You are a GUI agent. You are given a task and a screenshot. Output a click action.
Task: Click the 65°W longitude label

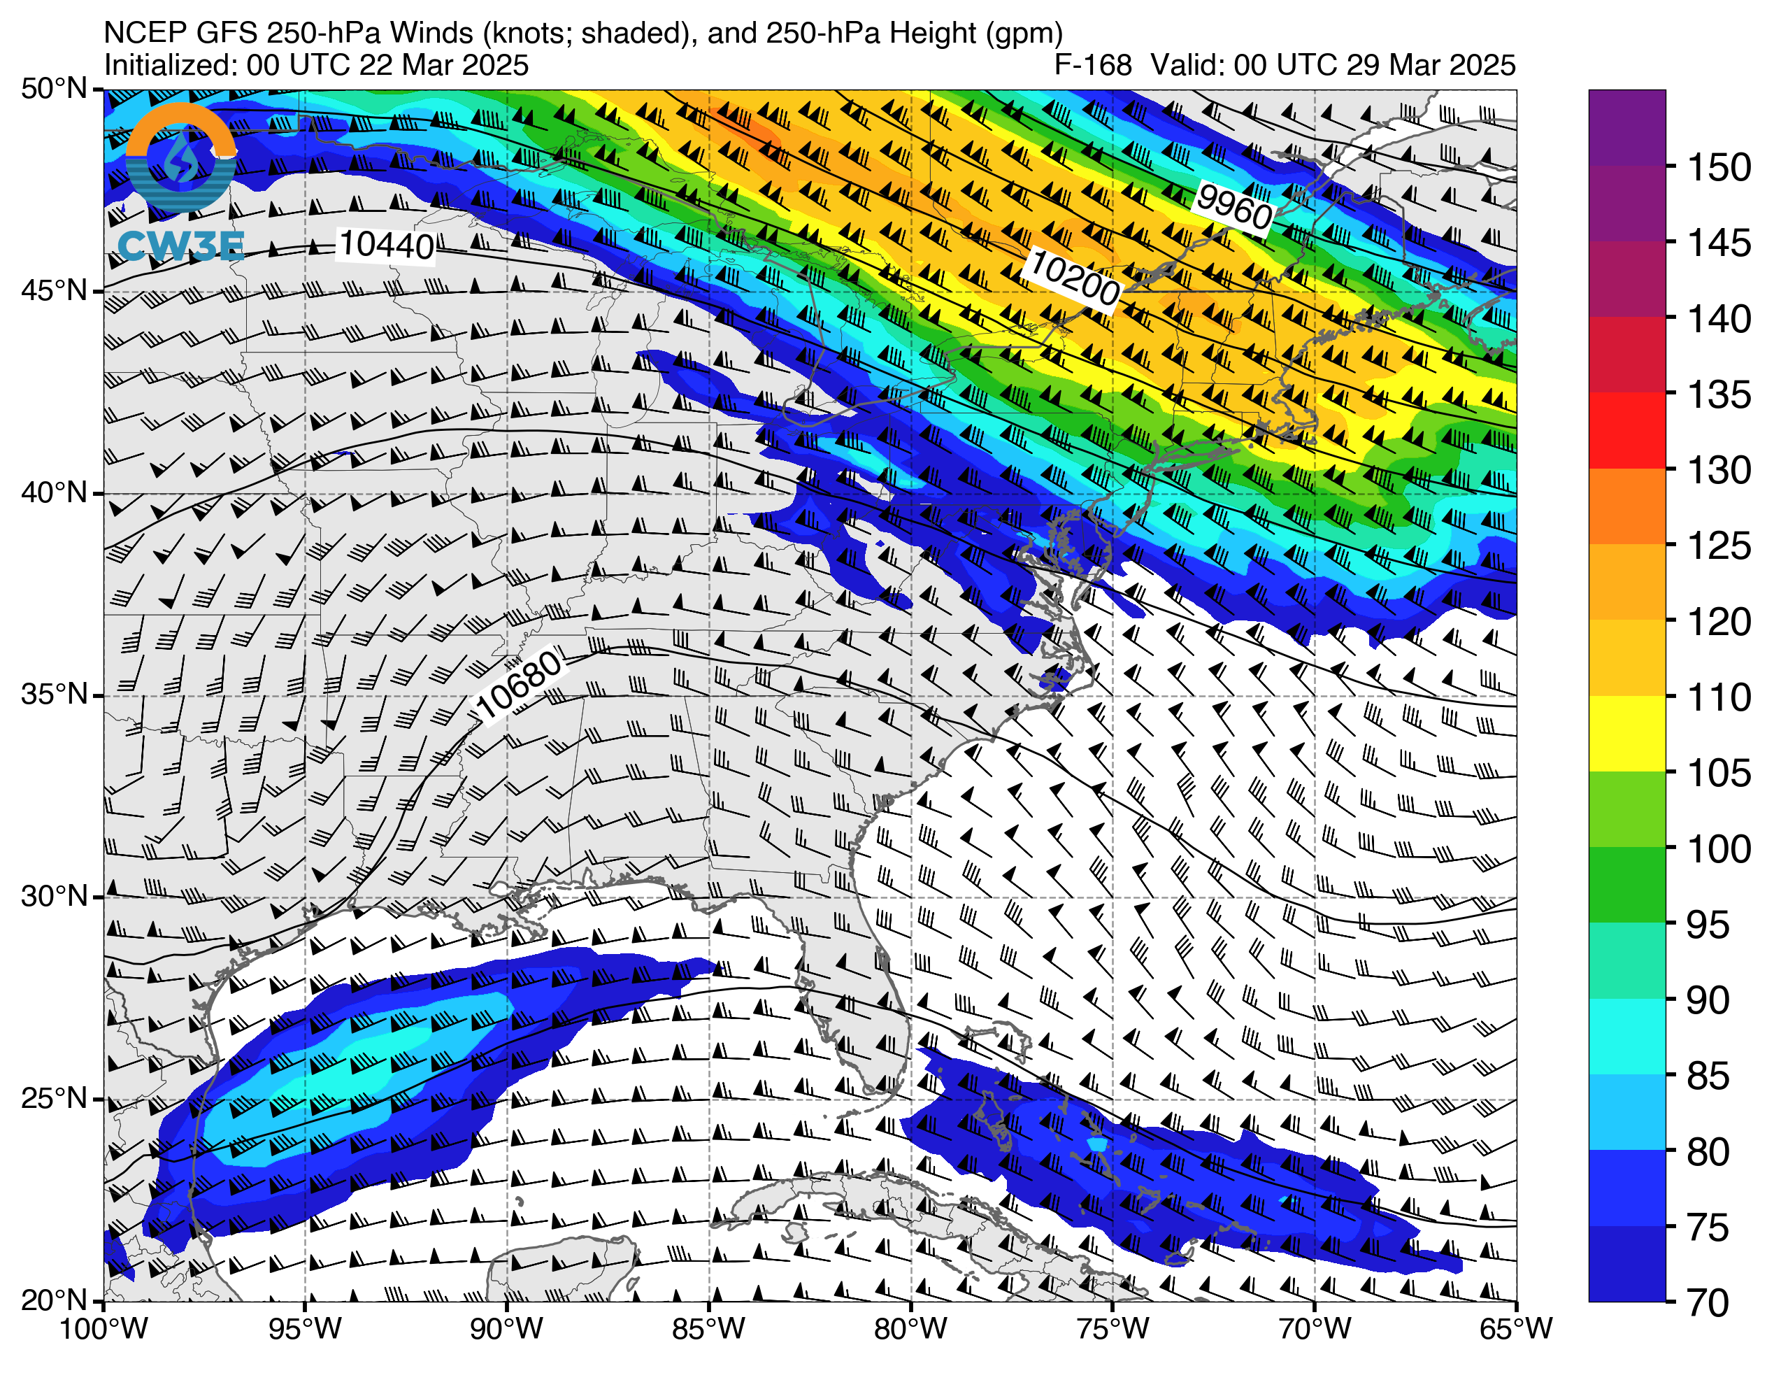[x=1517, y=1329]
